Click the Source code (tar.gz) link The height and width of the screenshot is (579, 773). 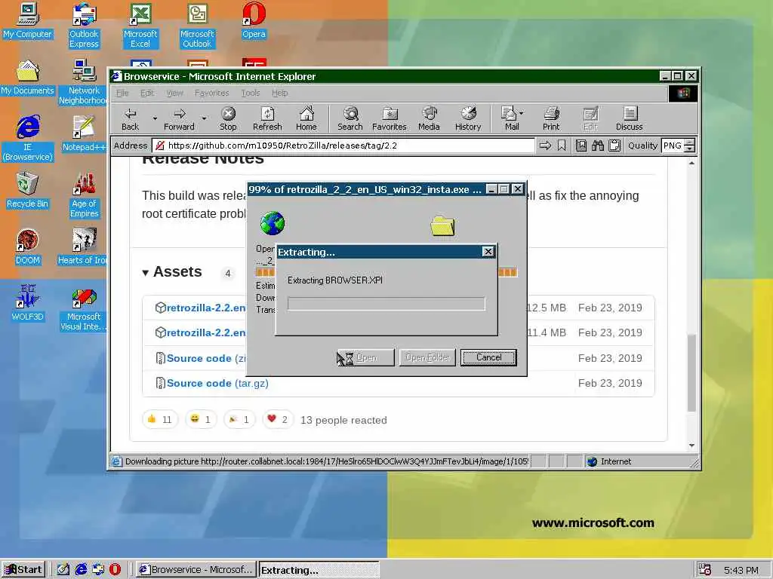click(x=217, y=383)
